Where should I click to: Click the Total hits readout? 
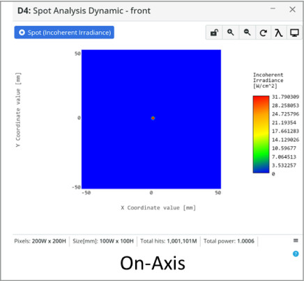click(x=169, y=241)
